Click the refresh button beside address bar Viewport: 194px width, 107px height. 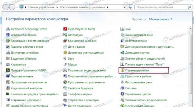pos(130,7)
